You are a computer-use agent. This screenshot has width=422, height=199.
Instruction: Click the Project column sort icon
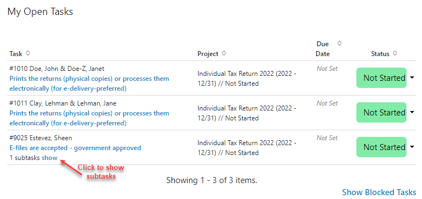[223, 53]
